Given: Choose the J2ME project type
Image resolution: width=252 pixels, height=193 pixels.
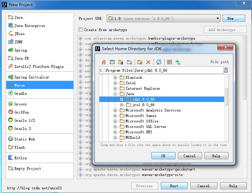Looking at the screenshot, I should pos(40,42).
